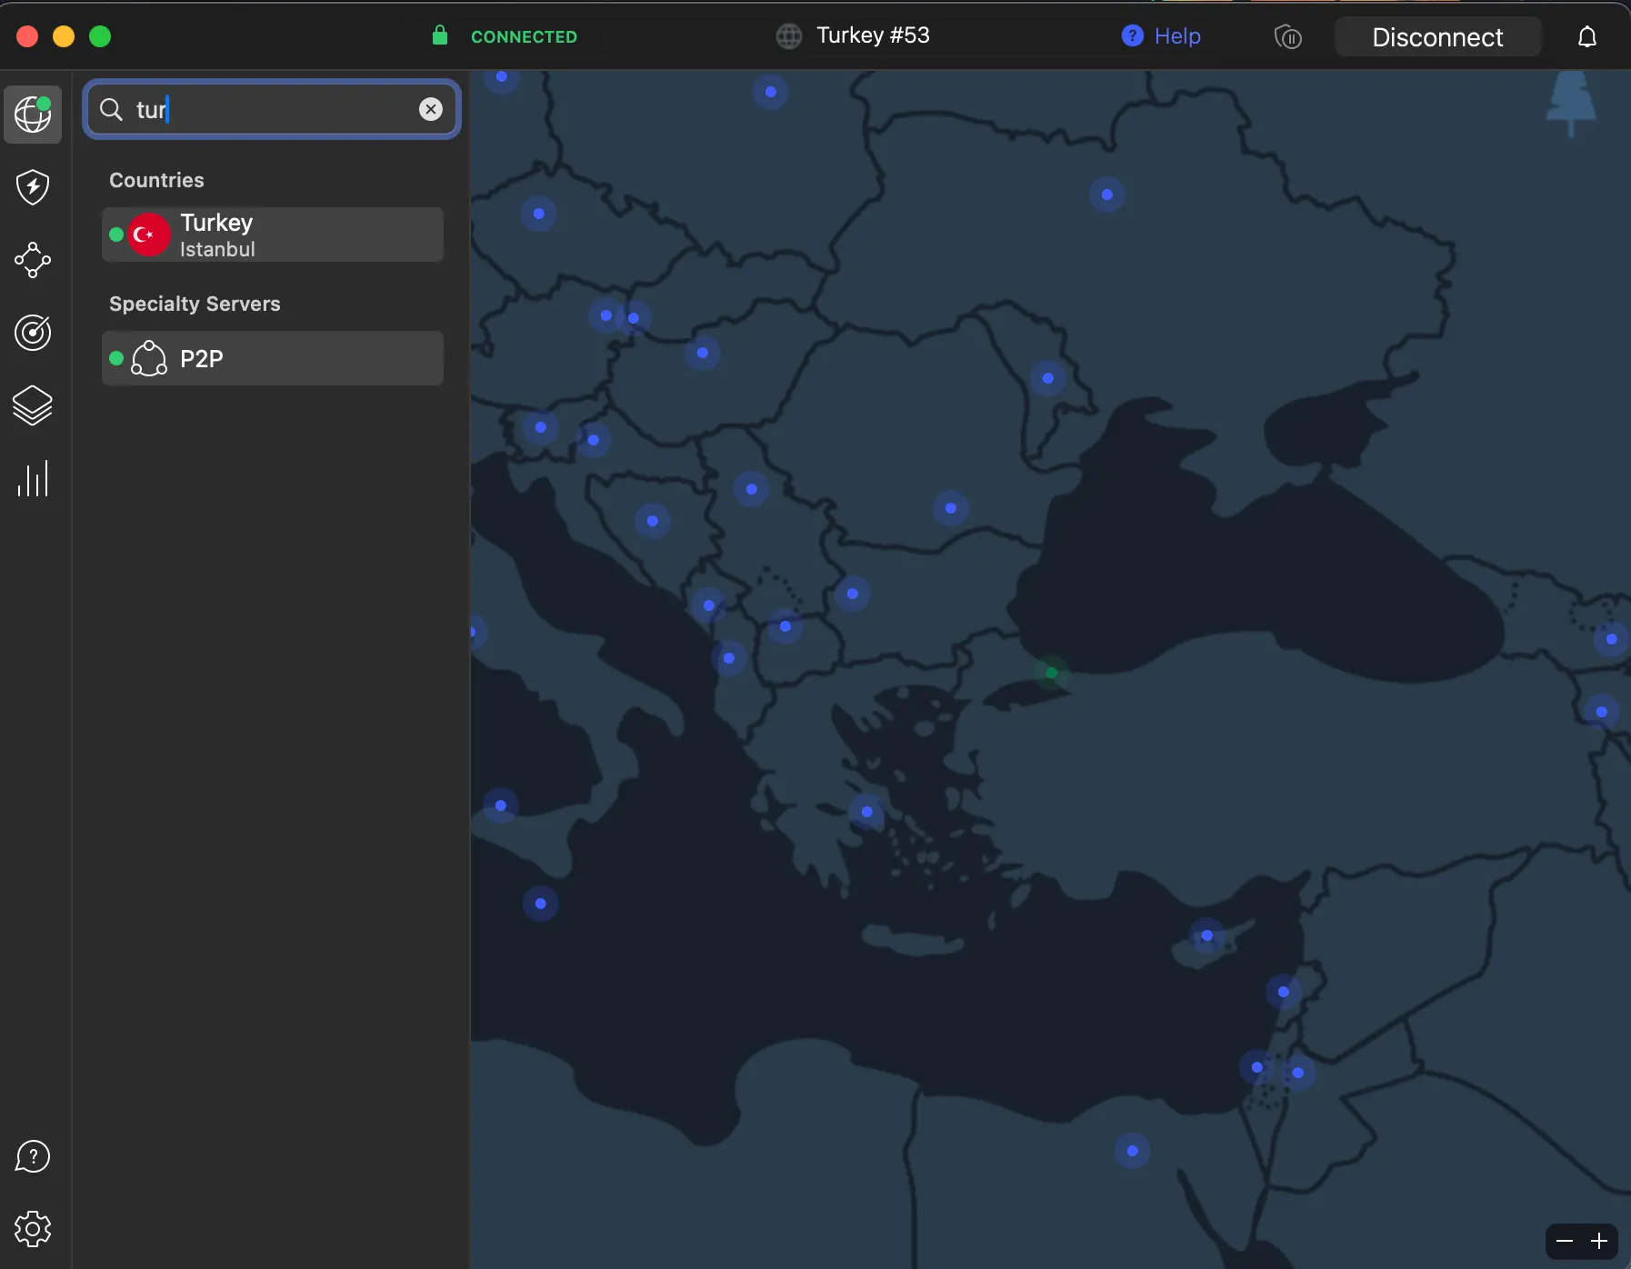Click the Bulgaria server pin on the map
The image size is (1631, 1269).
(x=853, y=594)
